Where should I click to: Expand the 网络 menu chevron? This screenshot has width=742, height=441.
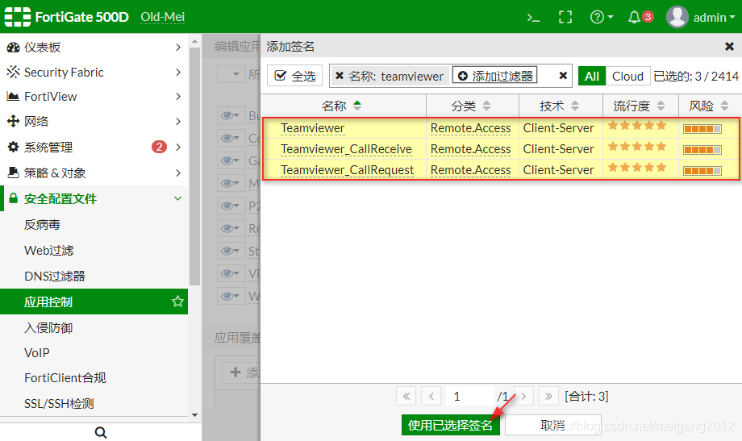tap(178, 121)
